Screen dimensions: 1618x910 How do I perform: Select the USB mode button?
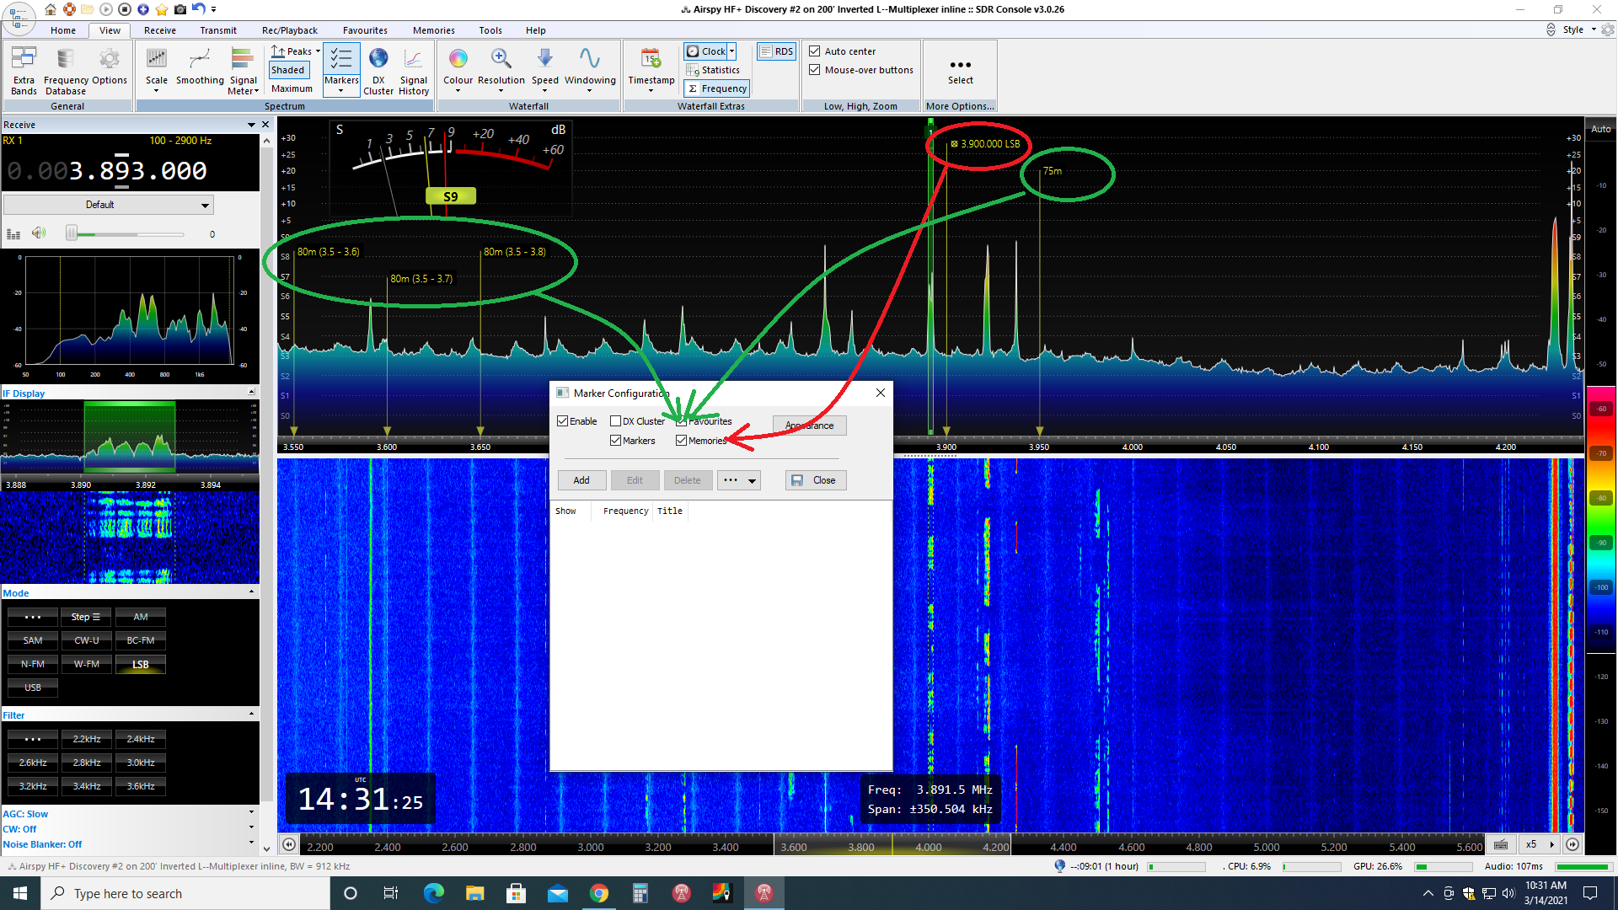(x=33, y=688)
